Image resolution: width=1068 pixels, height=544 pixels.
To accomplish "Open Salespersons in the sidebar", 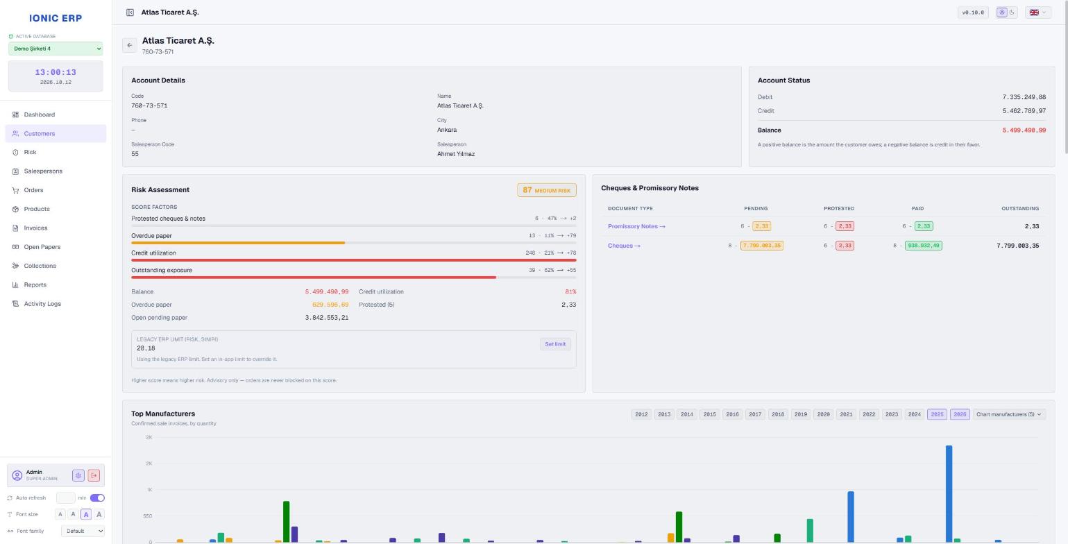I will (x=56, y=171).
